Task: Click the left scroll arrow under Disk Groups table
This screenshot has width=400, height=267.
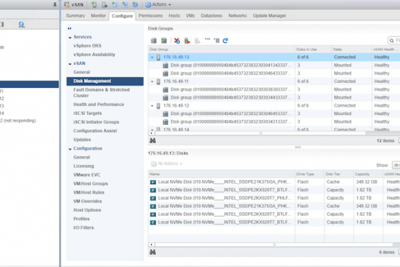Action: pos(152,133)
